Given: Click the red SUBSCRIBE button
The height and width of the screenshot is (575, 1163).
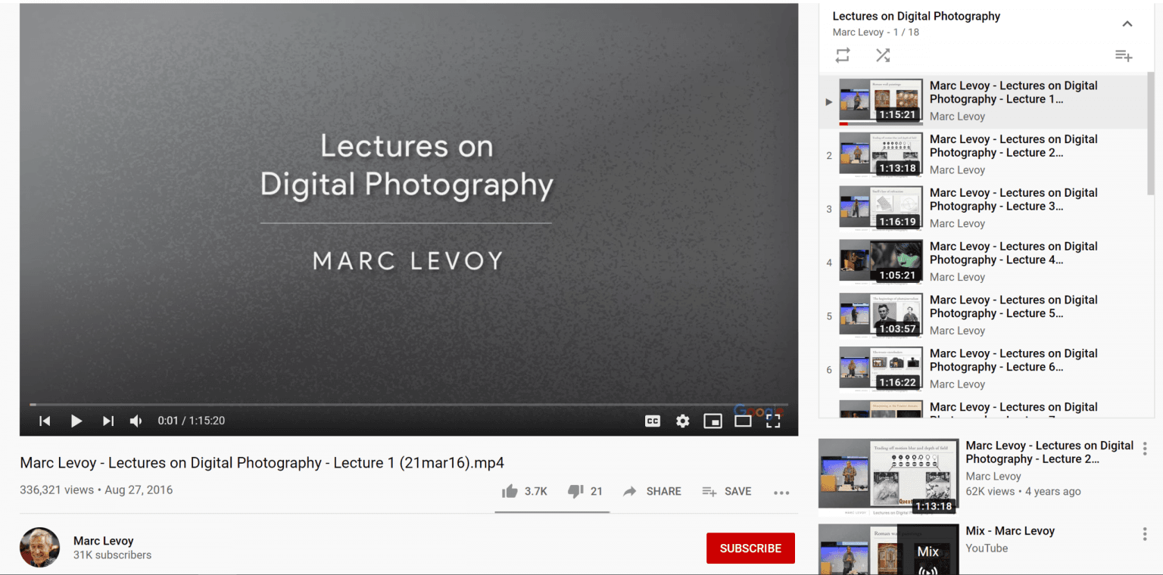Looking at the screenshot, I should click(x=750, y=549).
